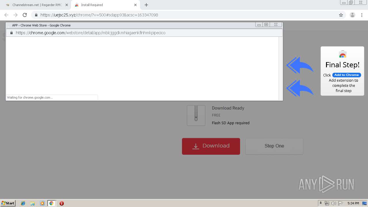The height and width of the screenshot is (207, 368).
Task: Close the Chrome Web Store popup window
Action: point(276,25)
